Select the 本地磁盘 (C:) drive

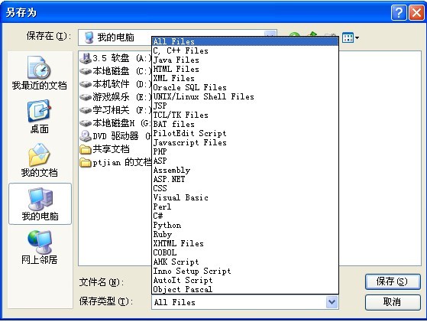coord(115,71)
